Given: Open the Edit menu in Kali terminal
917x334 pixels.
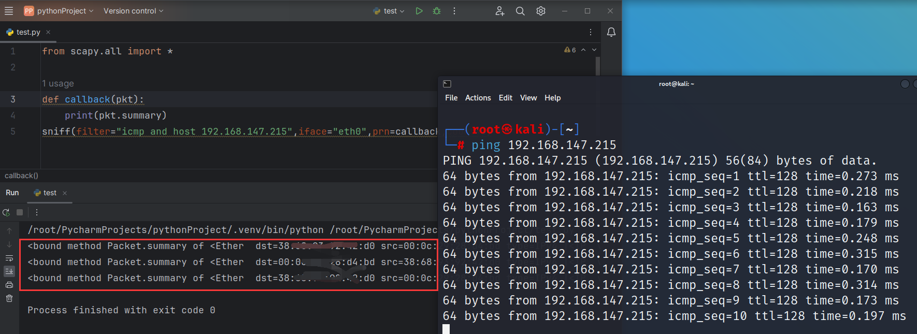Looking at the screenshot, I should coord(505,98).
